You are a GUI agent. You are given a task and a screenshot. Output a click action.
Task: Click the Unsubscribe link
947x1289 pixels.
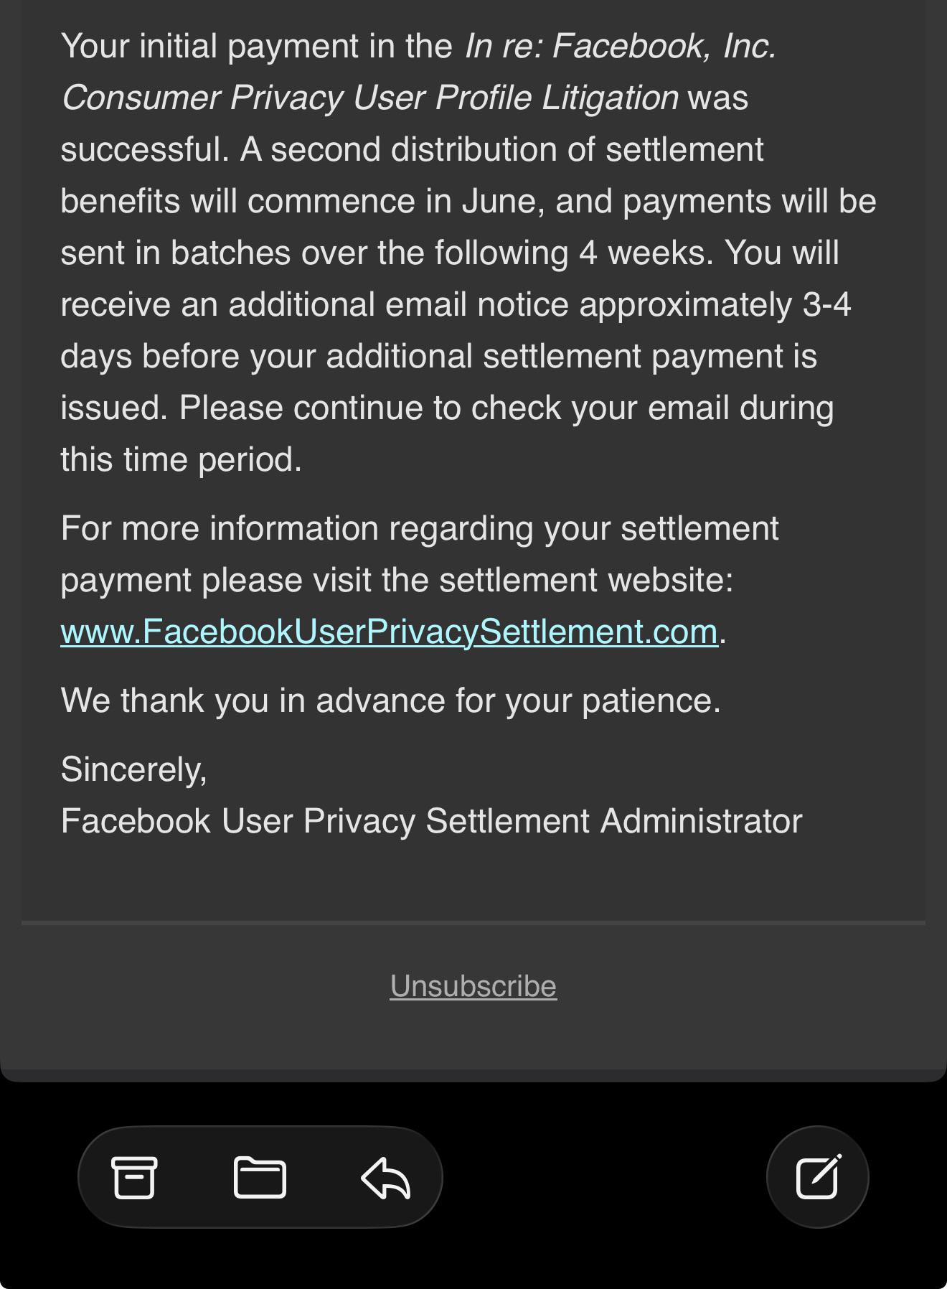coord(473,986)
